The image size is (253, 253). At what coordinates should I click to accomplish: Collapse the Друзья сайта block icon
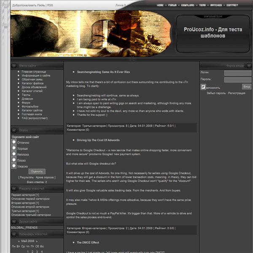click(14, 221)
